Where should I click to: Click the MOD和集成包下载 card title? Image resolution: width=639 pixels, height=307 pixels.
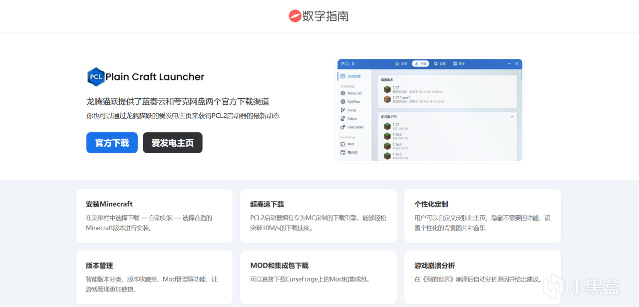click(x=280, y=266)
